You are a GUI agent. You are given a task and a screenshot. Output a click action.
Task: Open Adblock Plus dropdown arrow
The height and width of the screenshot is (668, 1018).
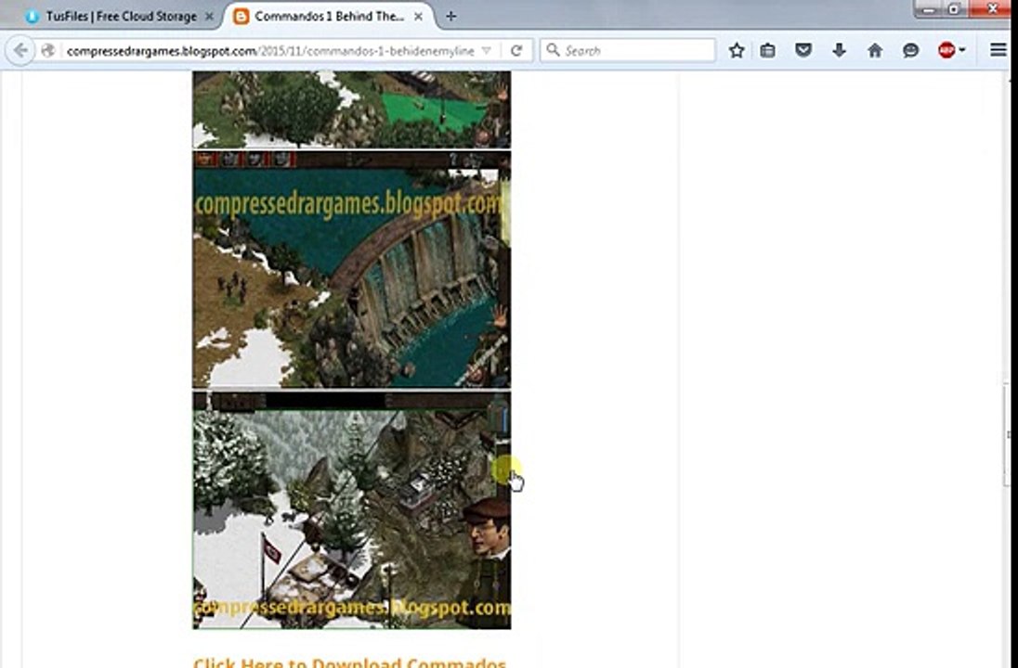pos(961,50)
